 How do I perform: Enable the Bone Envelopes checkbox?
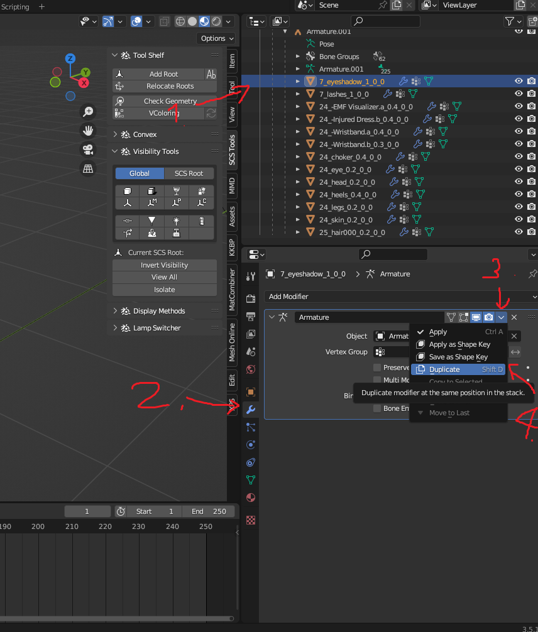(377, 408)
